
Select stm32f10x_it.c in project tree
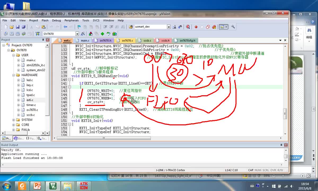pos(36,65)
